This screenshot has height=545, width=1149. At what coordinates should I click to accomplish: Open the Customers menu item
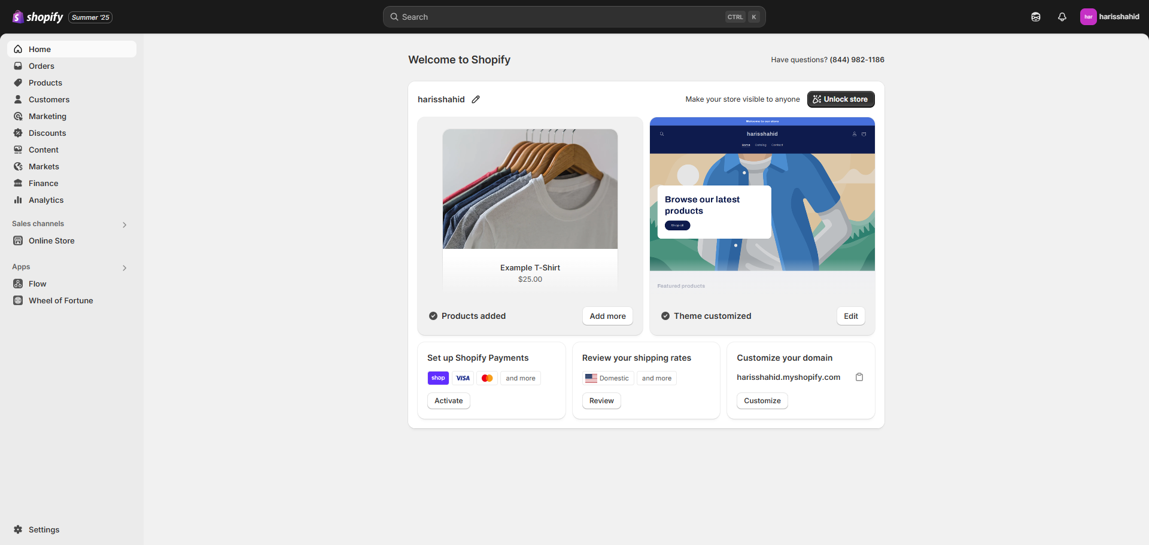click(72, 99)
